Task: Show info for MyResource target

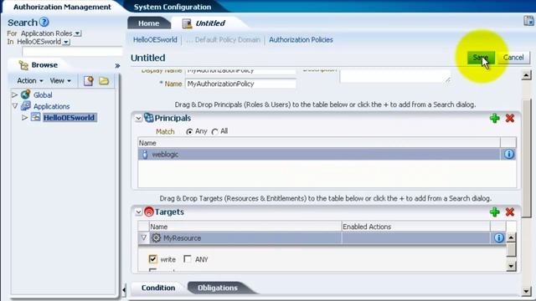Action: 499,237
